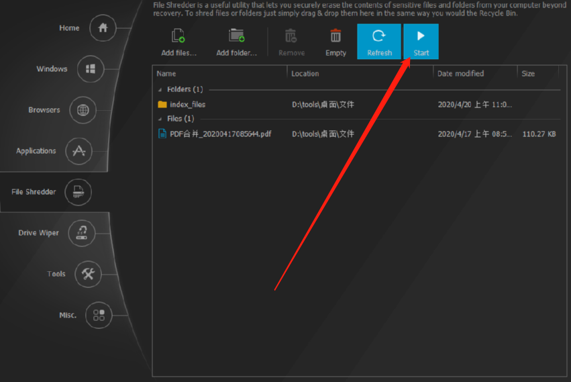The width and height of the screenshot is (571, 382).
Task: Click the Add files toolbar button
Action: pyautogui.click(x=178, y=42)
